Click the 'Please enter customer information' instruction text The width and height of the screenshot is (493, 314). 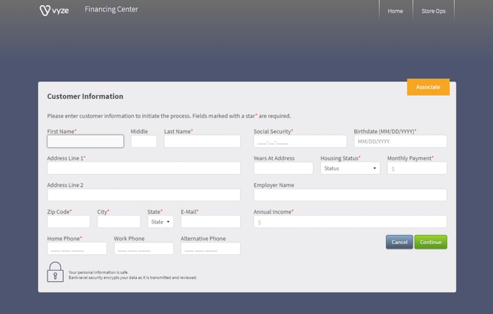pos(169,116)
